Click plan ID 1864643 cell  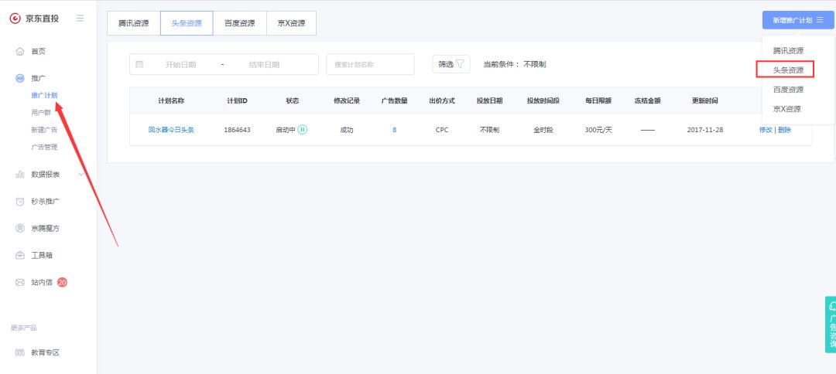[238, 130]
